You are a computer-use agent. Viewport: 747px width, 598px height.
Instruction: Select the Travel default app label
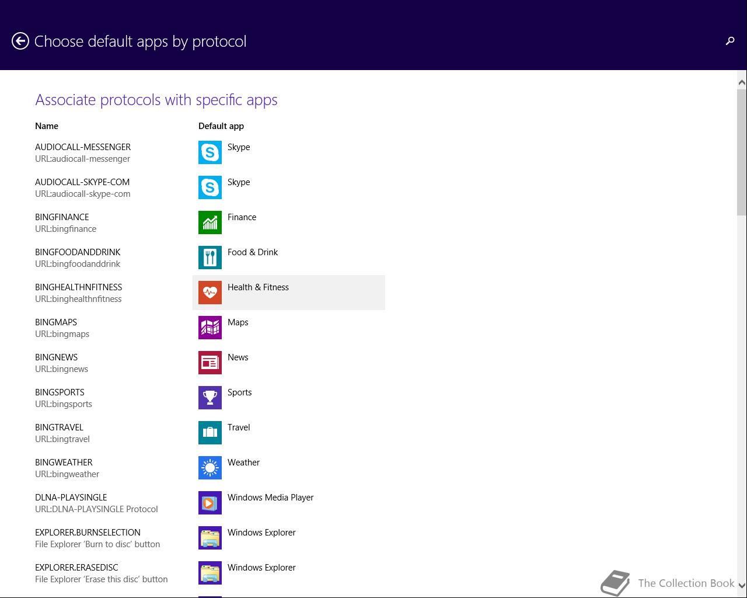click(x=239, y=427)
